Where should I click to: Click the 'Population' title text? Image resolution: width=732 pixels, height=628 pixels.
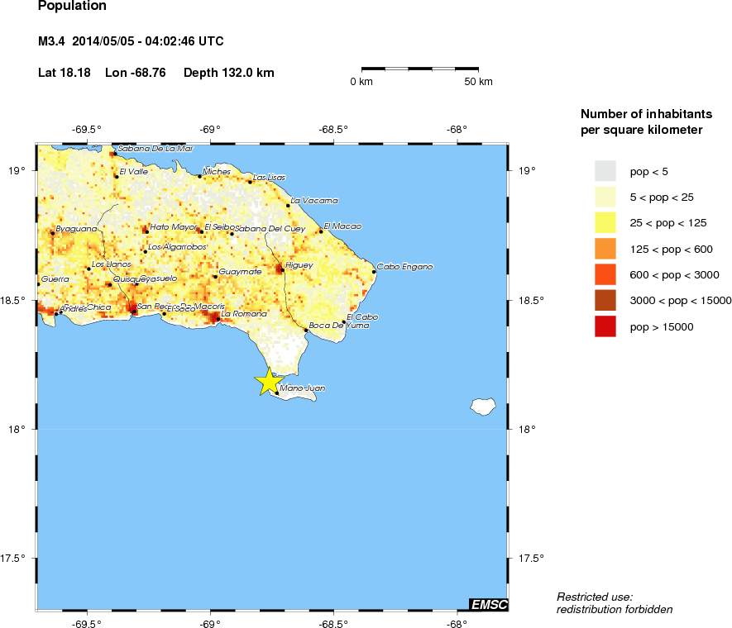[x=72, y=7]
